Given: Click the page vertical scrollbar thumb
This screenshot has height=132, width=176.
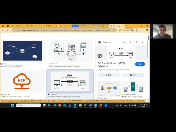Looking at the screenshot, I should (x=148, y=38).
